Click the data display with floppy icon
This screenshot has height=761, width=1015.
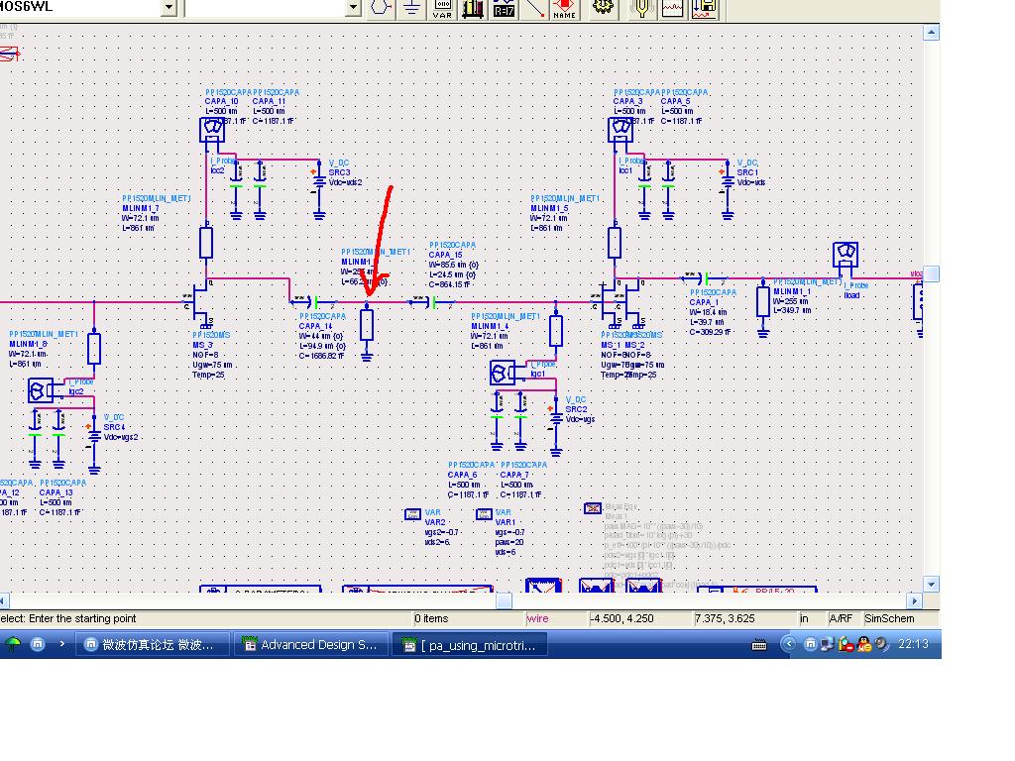[x=705, y=8]
